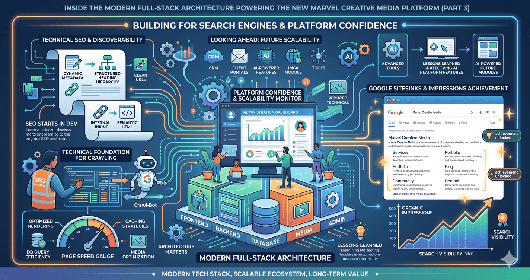Viewport: 530px width, 280px height.
Task: Open the More menu in Google results
Action: [463, 122]
